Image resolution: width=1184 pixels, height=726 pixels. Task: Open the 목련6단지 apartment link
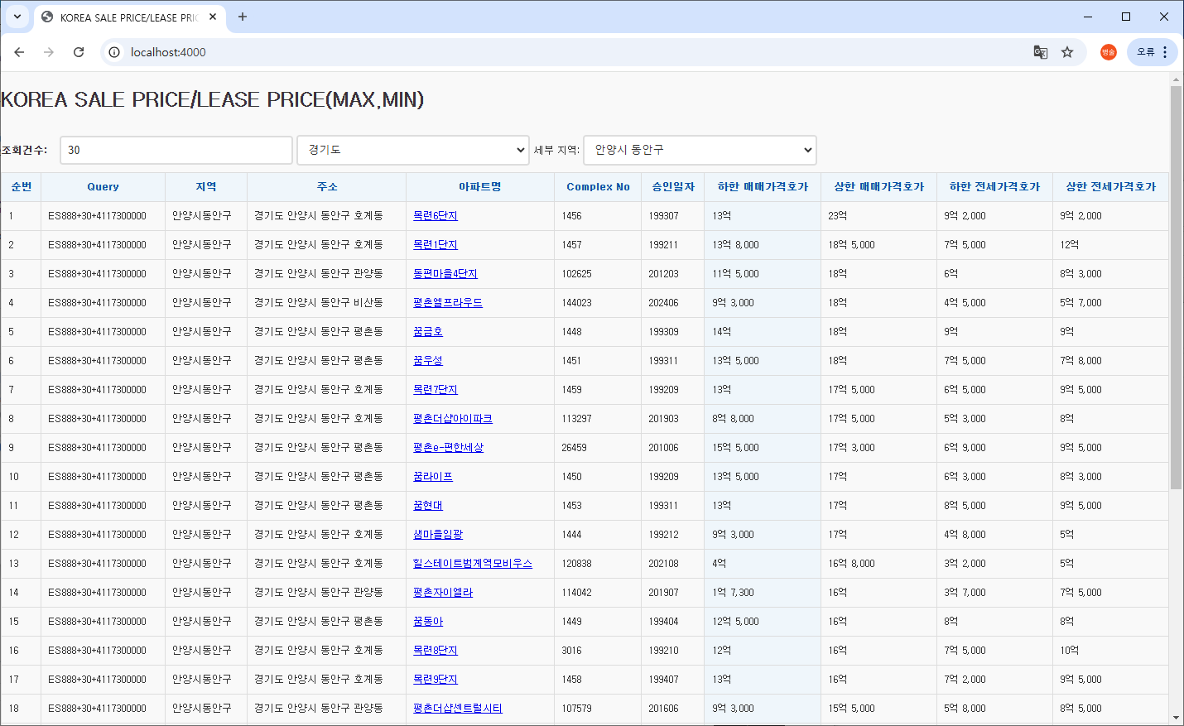[x=436, y=216]
